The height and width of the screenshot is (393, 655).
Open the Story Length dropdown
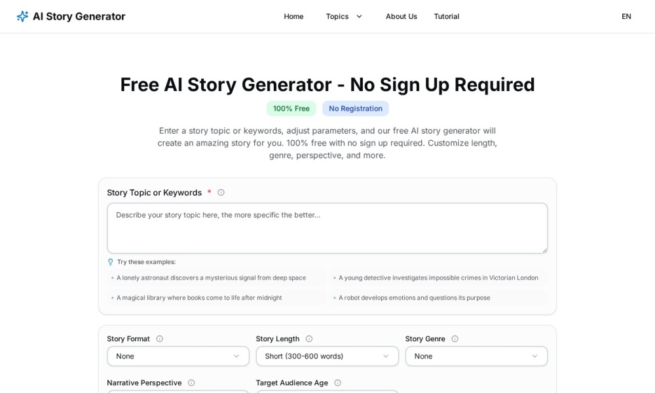[x=327, y=356]
